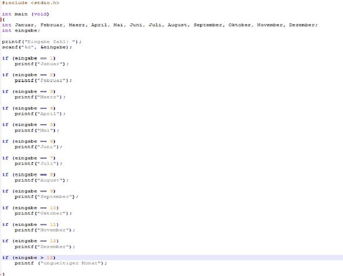Image resolution: width=343 pixels, height=276 pixels.
Task: Click the if line above printf("April")
Action: (x=28, y=108)
